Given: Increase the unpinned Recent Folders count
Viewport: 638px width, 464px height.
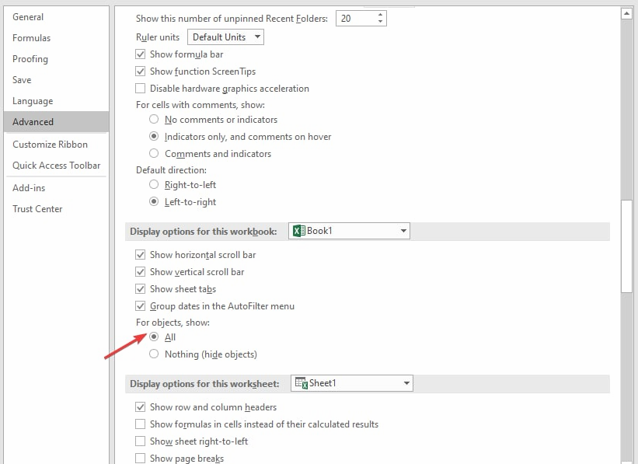Looking at the screenshot, I should 380,15.
